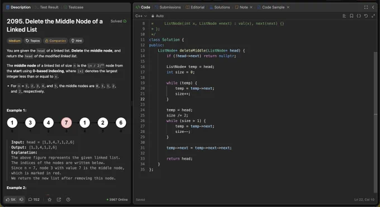Show the Hint

[x=77, y=41]
